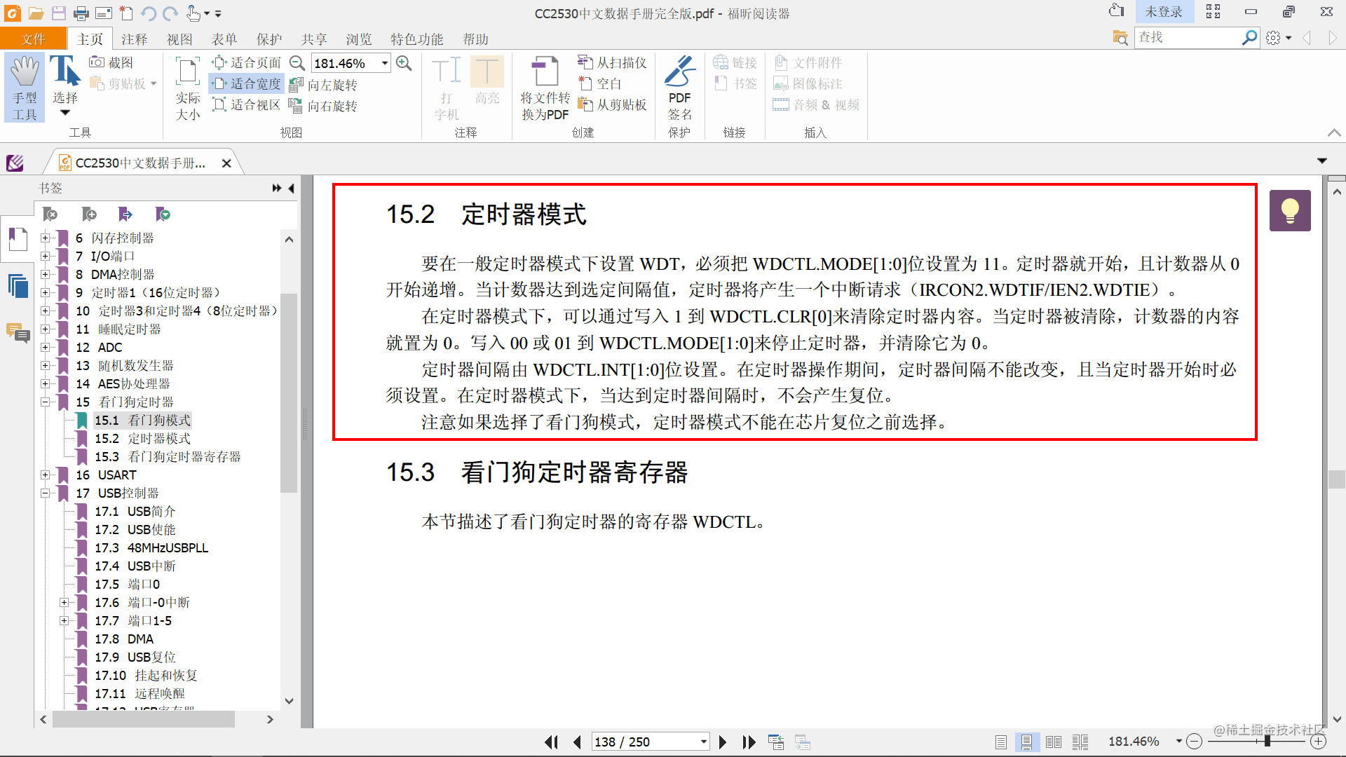1346x757 pixels.
Task: Click the zoom in magnifier icon
Action: point(404,63)
